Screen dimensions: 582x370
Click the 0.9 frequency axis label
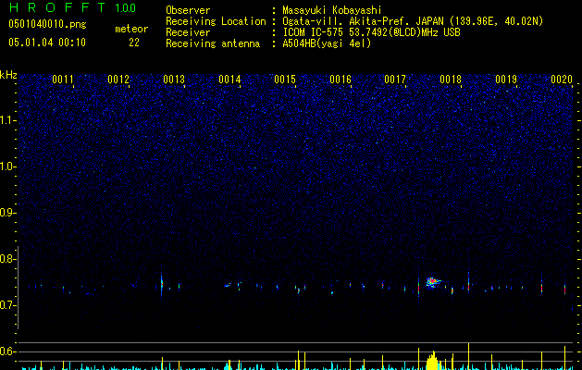(6, 213)
